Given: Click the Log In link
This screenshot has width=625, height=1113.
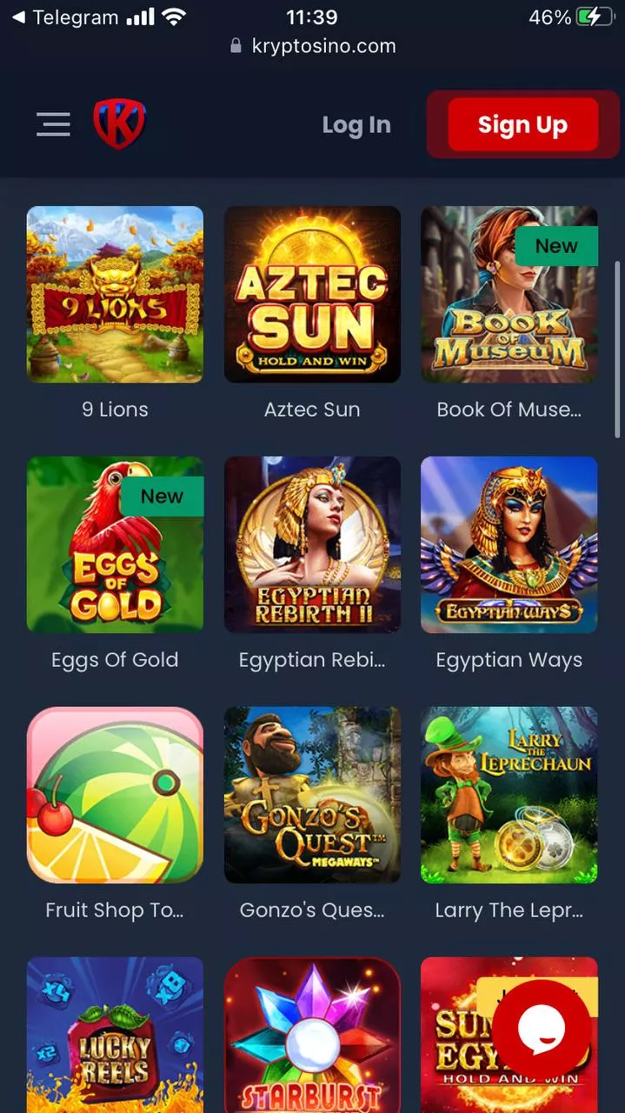Looking at the screenshot, I should pyautogui.click(x=356, y=124).
